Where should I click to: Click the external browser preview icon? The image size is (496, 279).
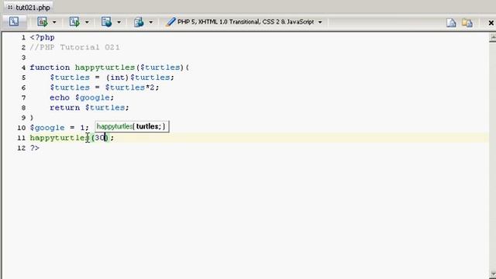(x=139, y=22)
